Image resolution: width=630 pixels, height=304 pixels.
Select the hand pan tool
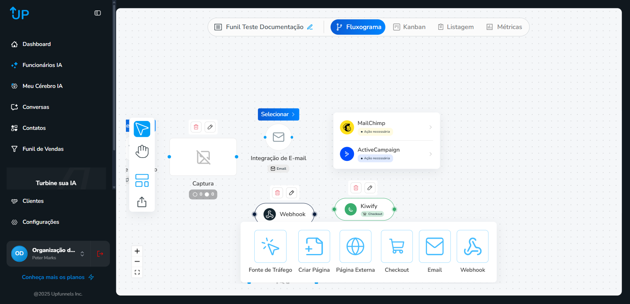coord(142,152)
